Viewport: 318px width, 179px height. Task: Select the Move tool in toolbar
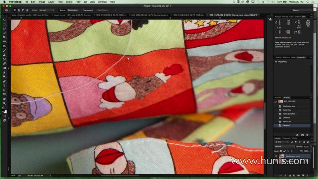[4, 20]
